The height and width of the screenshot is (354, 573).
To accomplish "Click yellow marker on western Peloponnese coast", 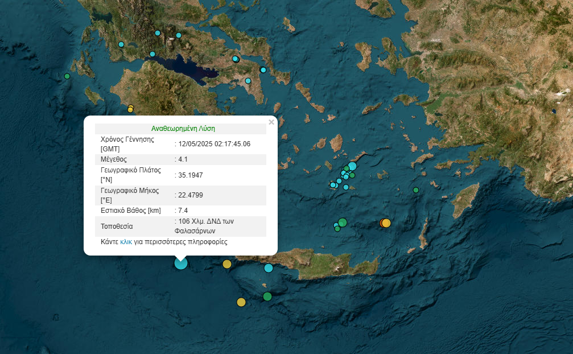I will (x=130, y=109).
